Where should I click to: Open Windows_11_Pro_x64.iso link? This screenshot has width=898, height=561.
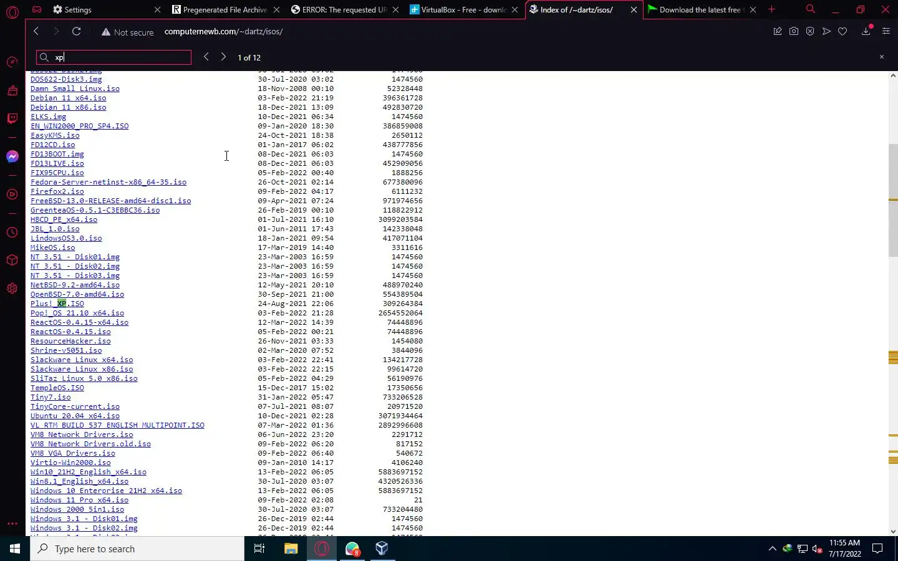tap(79, 500)
